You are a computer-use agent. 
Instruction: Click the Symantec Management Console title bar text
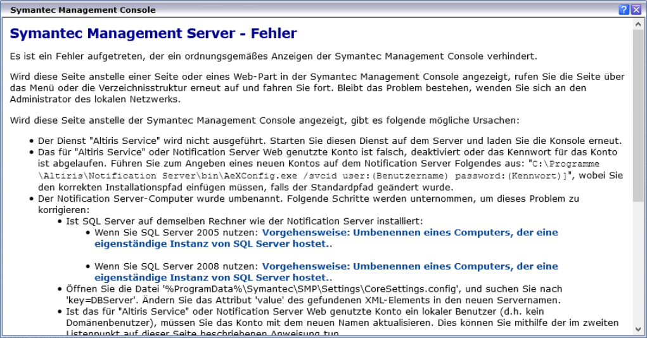83,10
